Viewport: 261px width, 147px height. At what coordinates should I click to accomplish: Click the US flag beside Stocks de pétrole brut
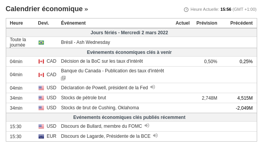coord(41,98)
